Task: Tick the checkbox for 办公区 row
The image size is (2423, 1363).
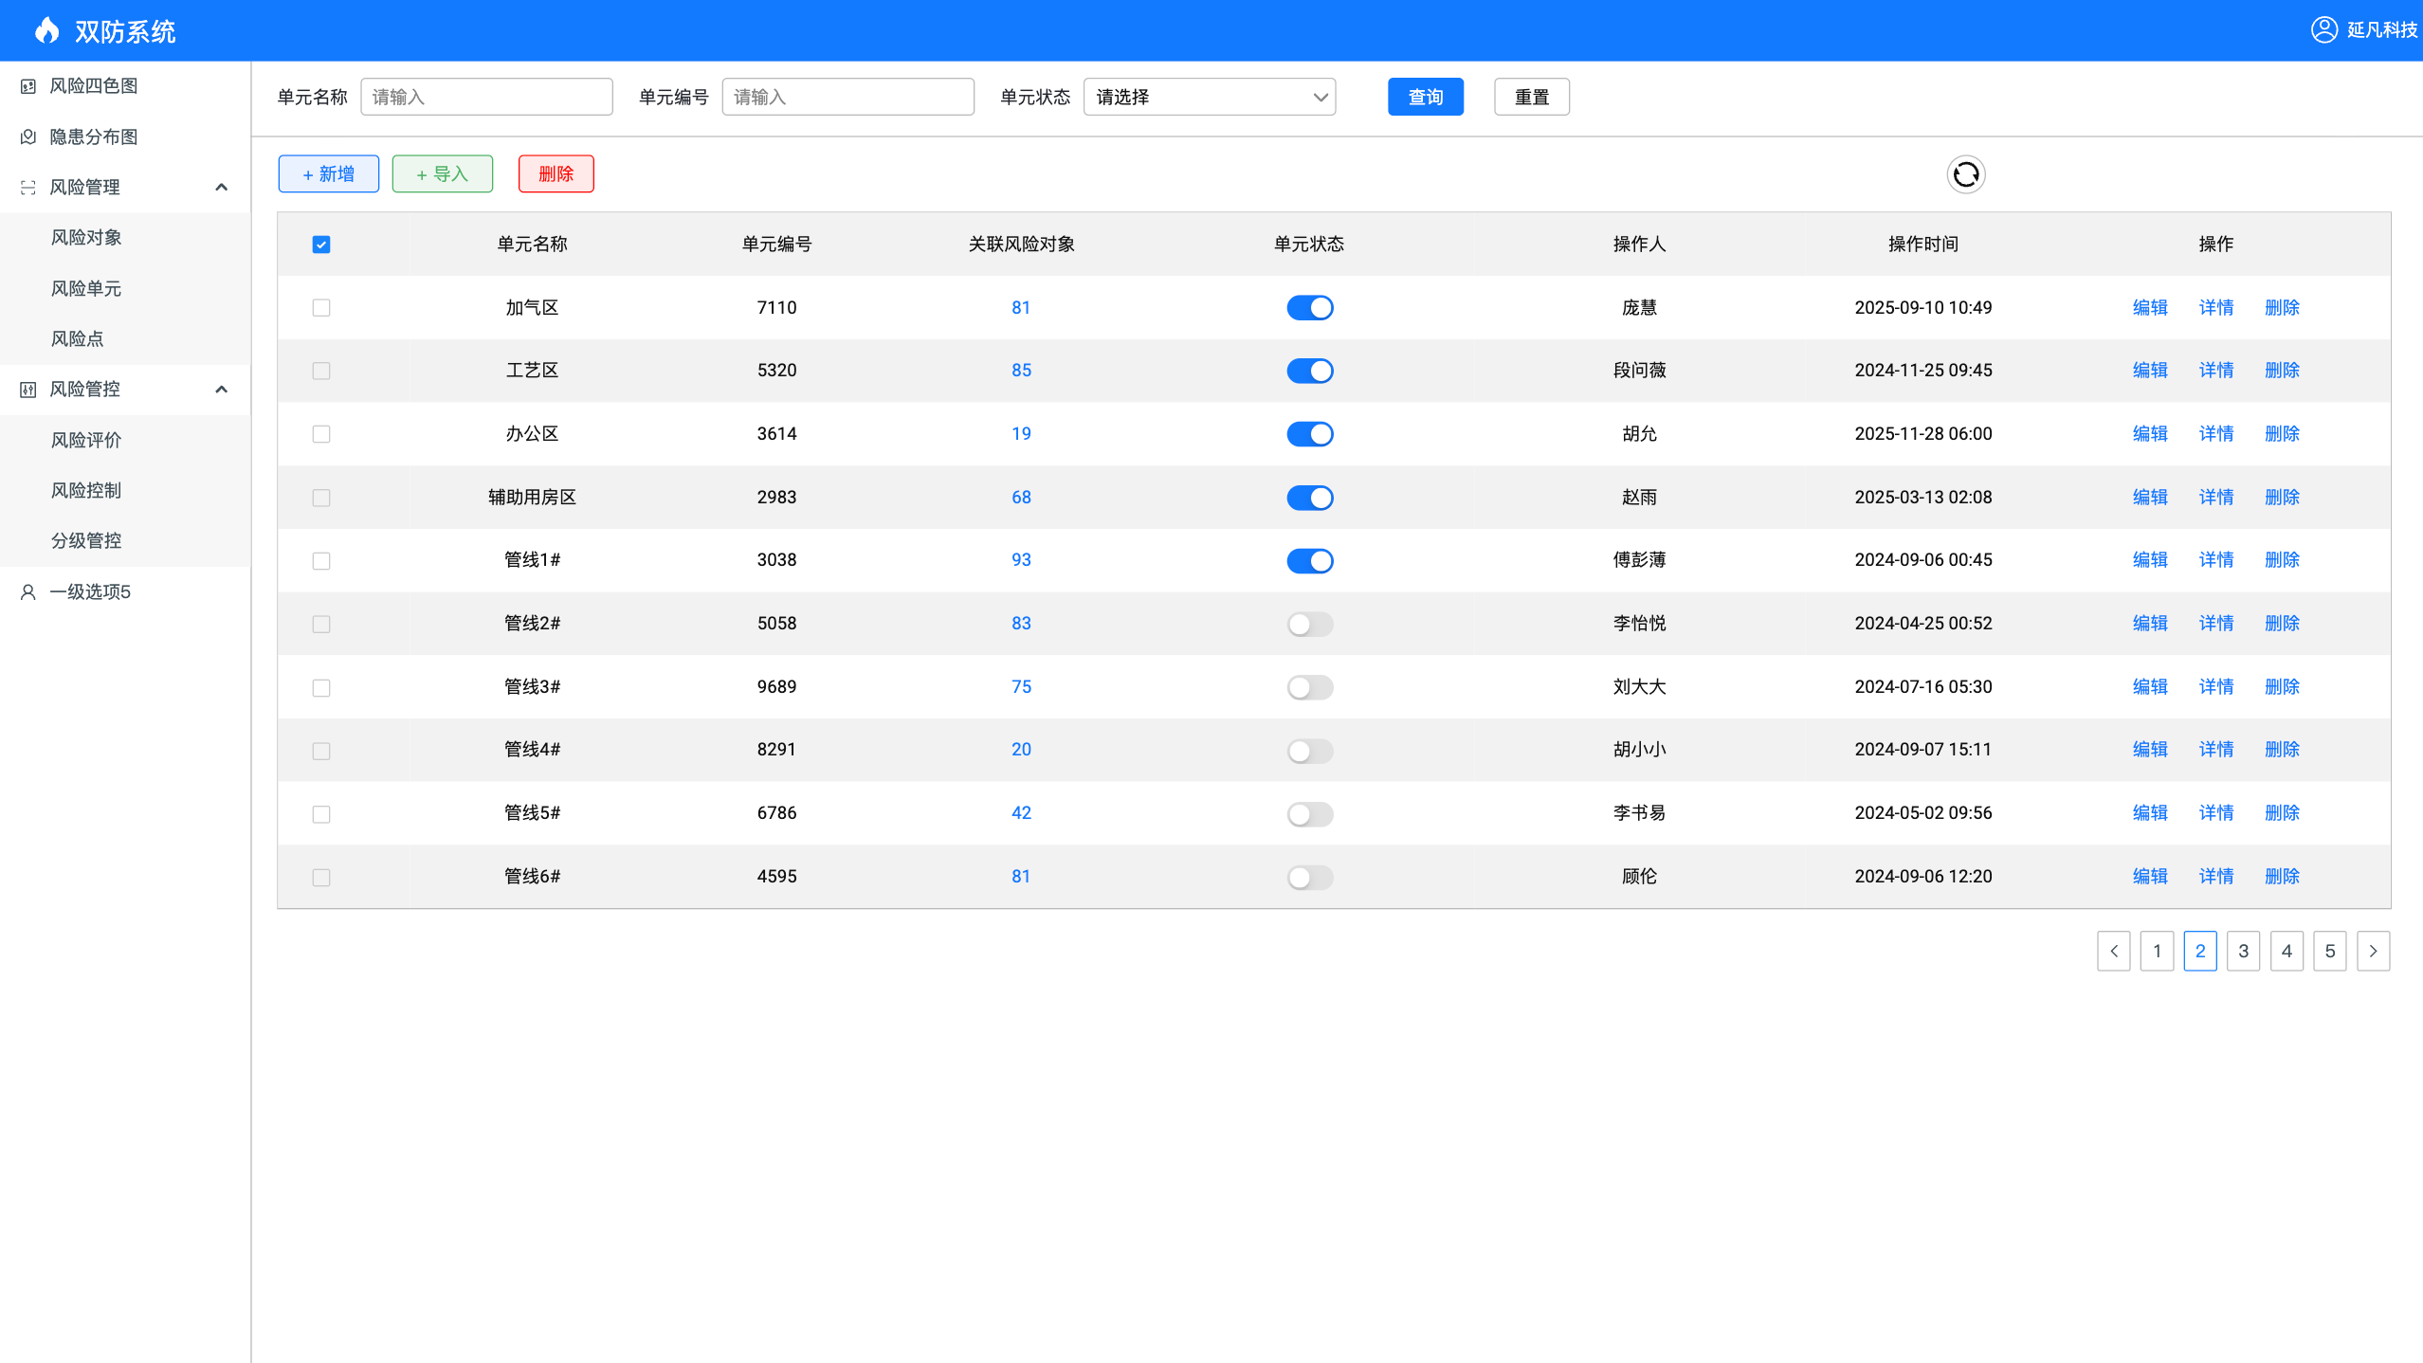Action: tap(321, 434)
